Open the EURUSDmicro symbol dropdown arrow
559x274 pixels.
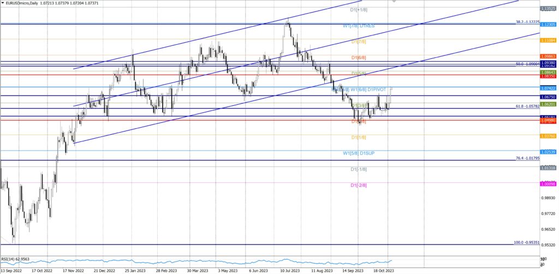3,3
